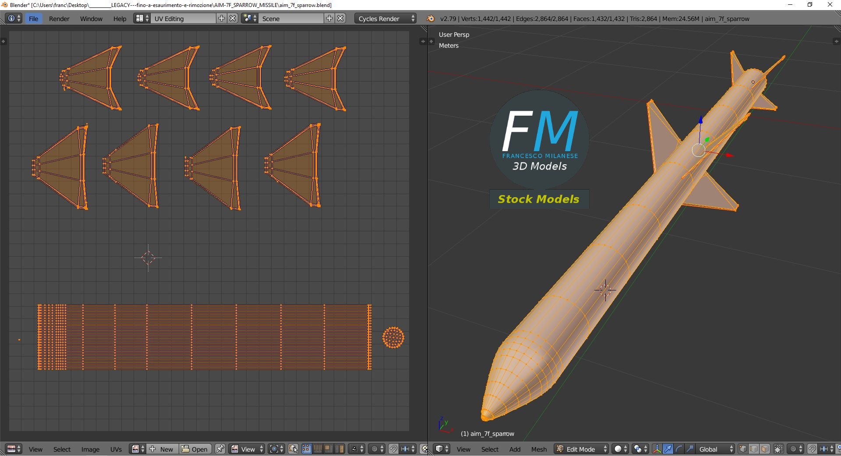Open the UVs menu

116,449
